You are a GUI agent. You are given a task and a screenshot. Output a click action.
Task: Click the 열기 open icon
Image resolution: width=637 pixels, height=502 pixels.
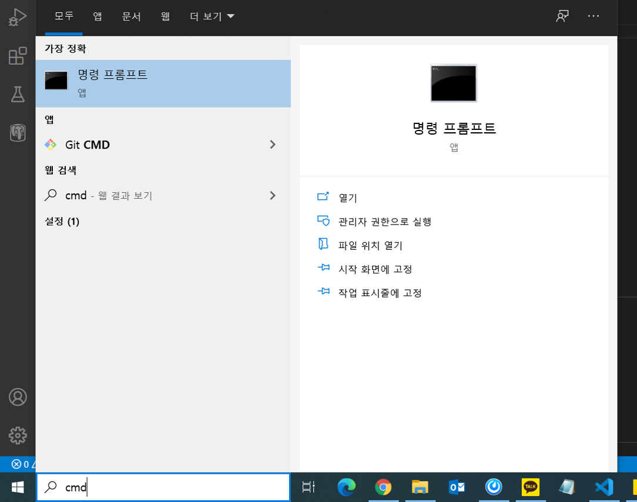click(x=323, y=197)
